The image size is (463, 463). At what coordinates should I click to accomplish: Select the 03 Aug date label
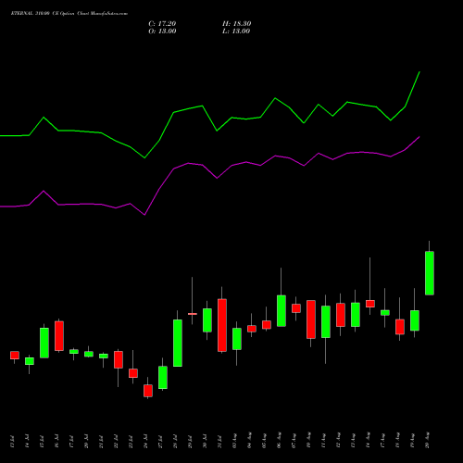(x=234, y=441)
